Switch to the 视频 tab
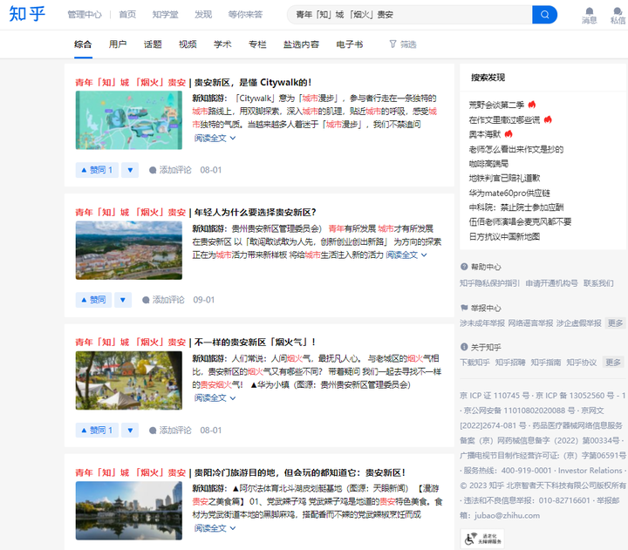This screenshot has width=628, height=550. pyautogui.click(x=188, y=44)
